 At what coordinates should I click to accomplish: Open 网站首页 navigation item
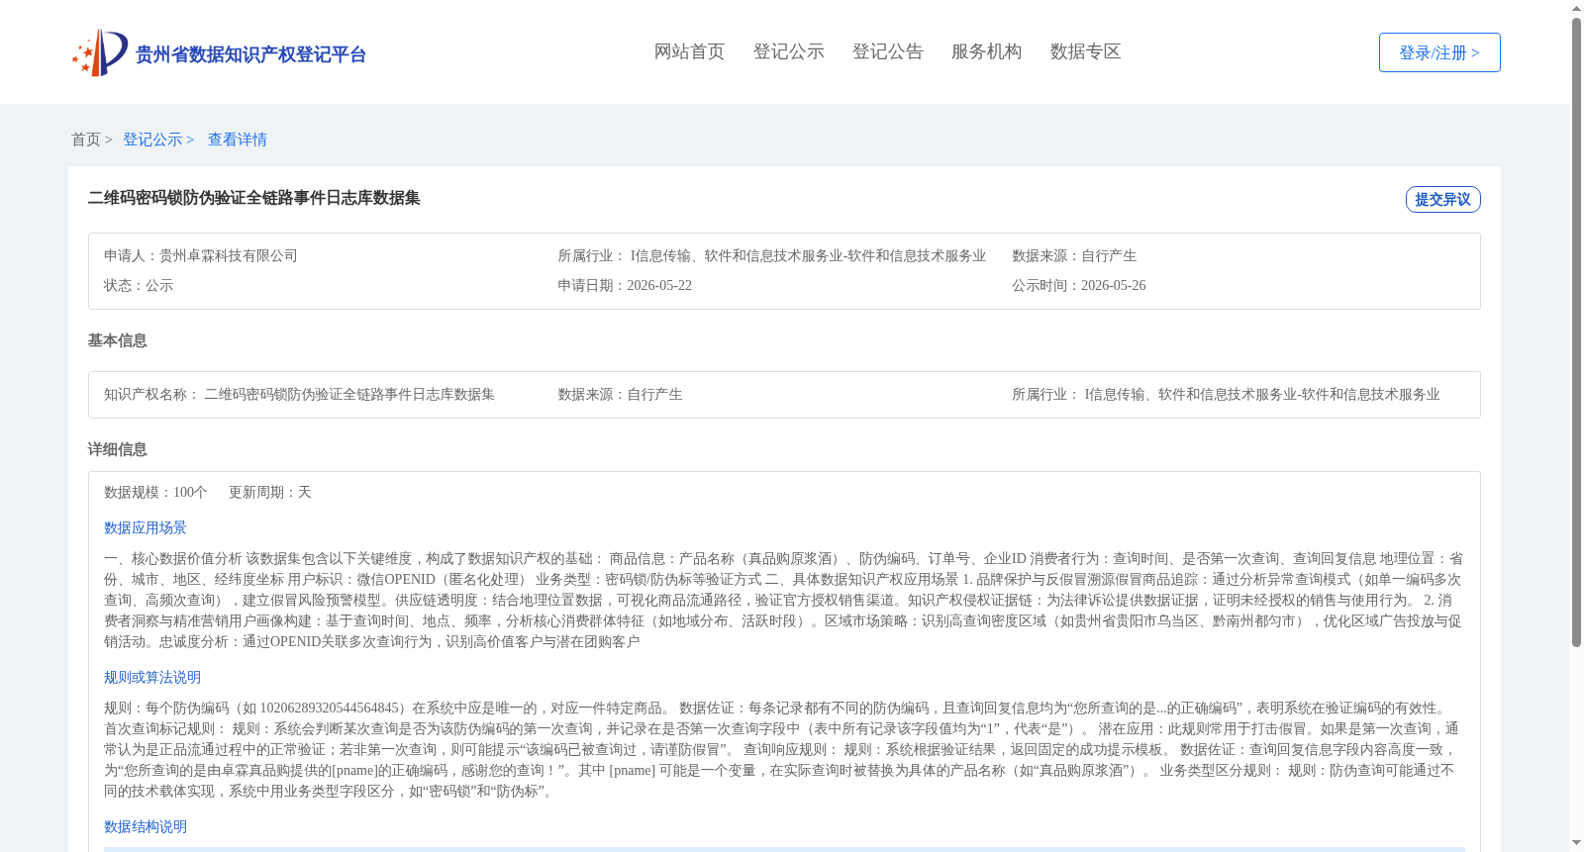point(689,51)
